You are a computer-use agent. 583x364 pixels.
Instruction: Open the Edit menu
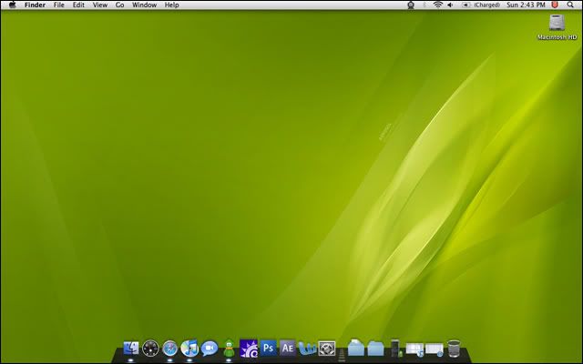[78, 5]
